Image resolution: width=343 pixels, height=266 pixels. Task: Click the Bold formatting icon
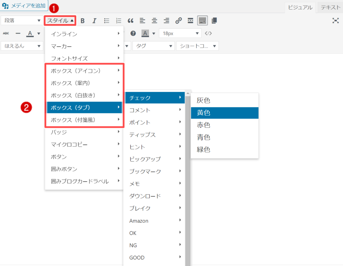(x=82, y=20)
